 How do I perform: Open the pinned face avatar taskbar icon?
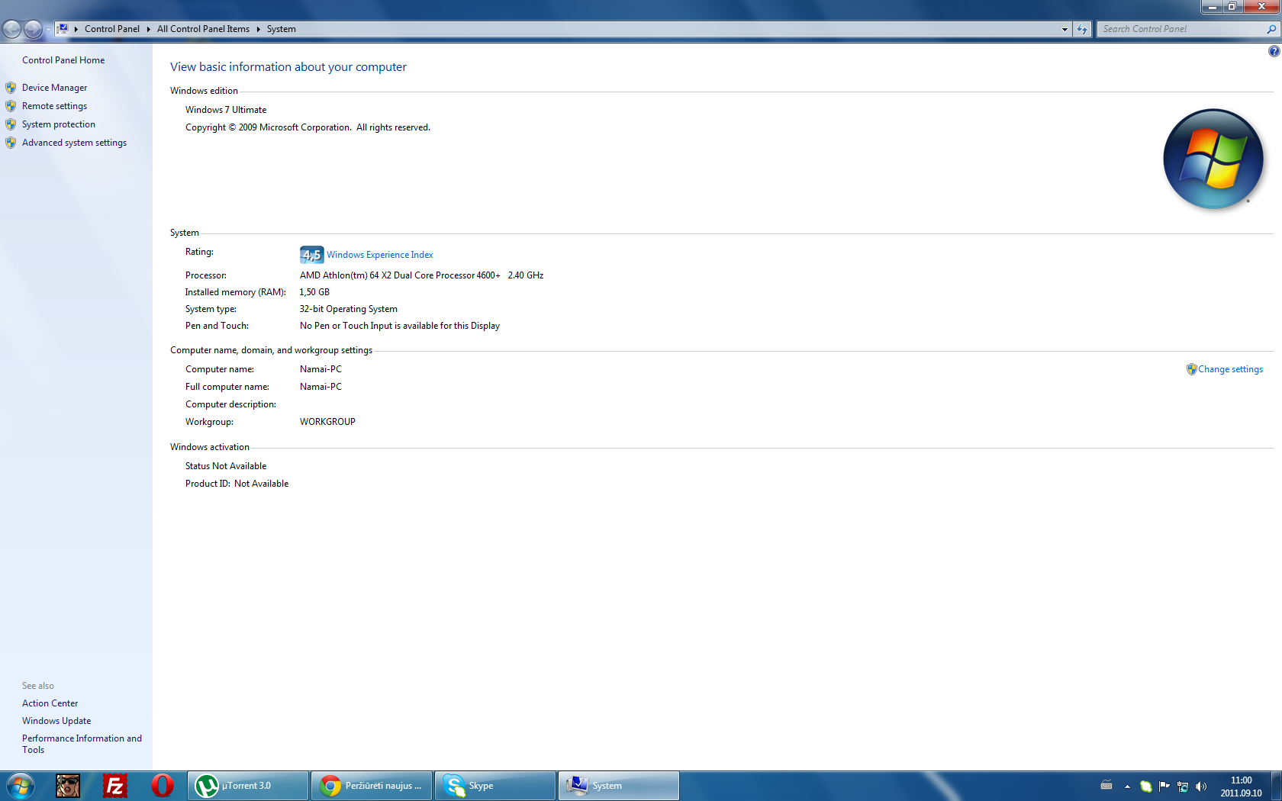tap(68, 786)
